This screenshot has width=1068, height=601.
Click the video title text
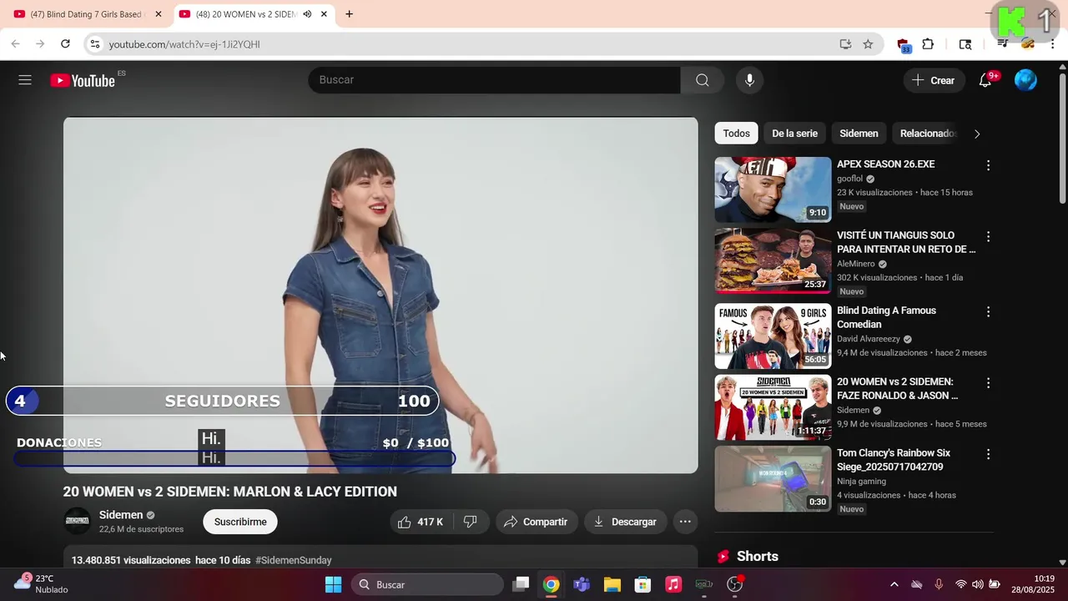[230, 492]
